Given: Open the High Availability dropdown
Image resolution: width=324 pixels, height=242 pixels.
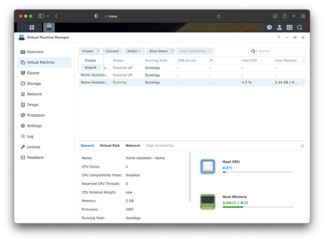Looking at the screenshot, I should (x=194, y=51).
